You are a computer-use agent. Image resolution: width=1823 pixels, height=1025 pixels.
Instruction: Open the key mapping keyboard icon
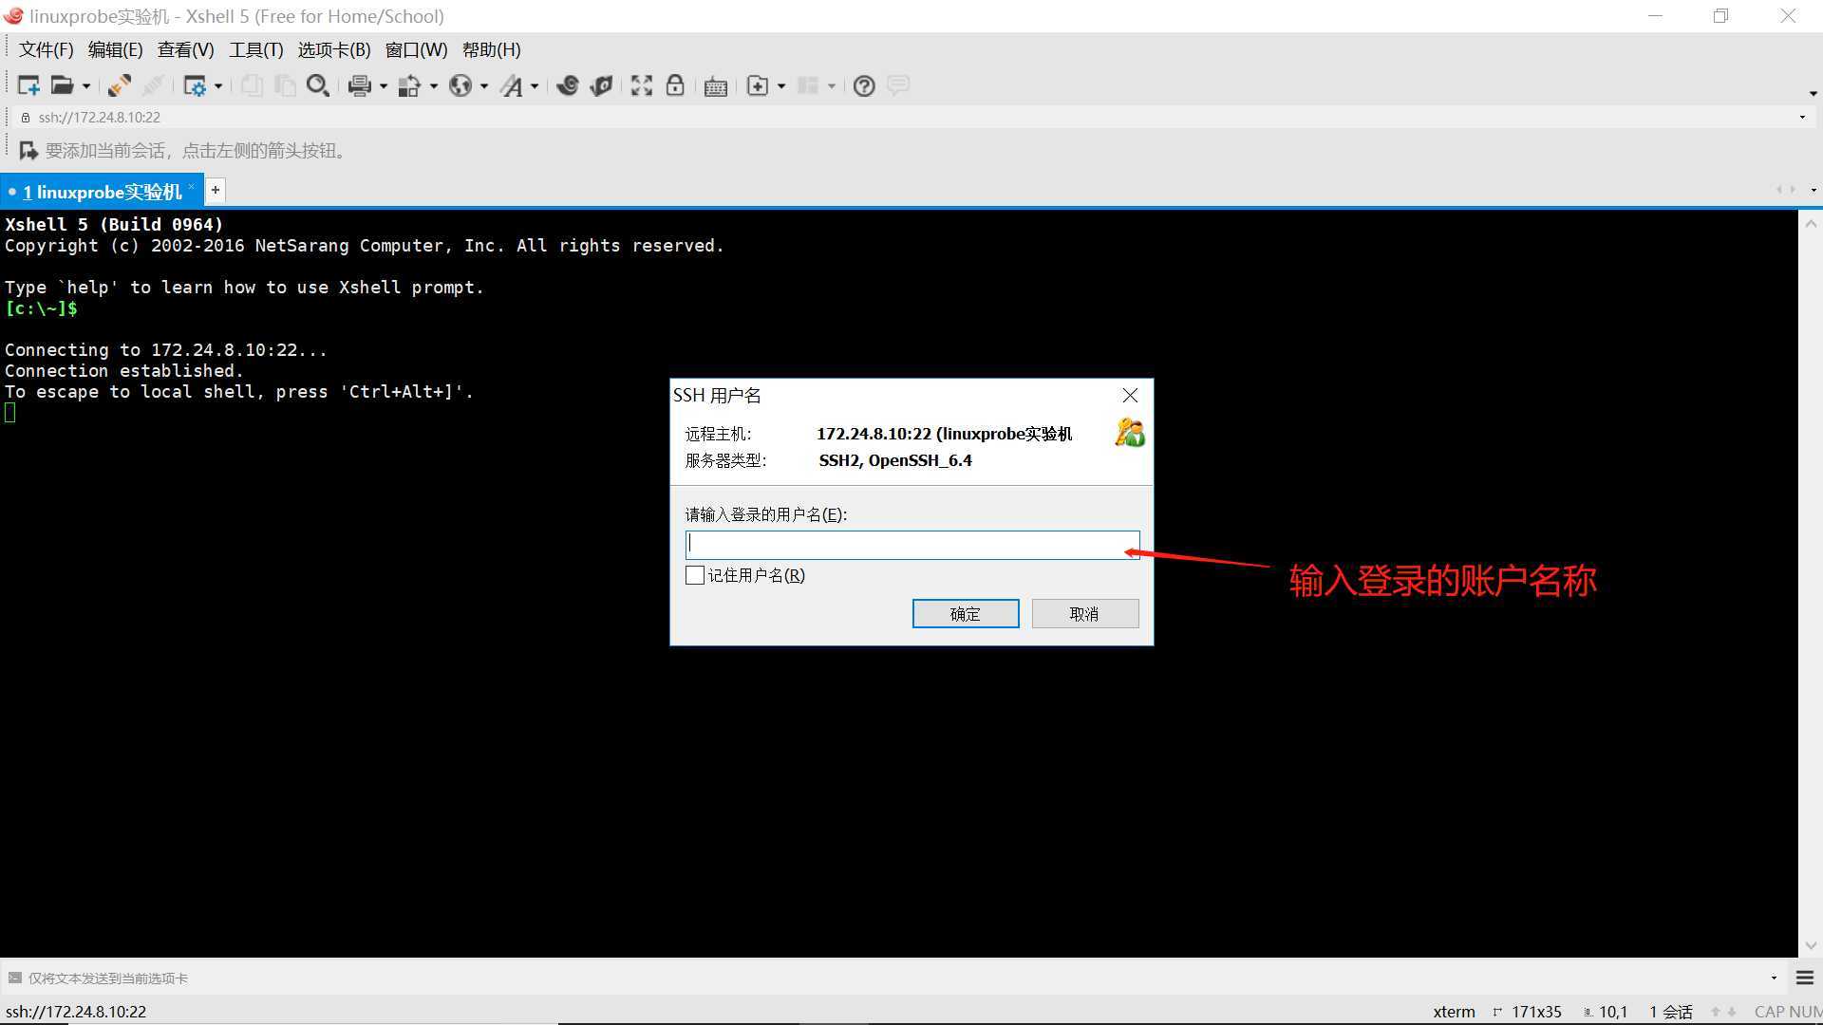pyautogui.click(x=716, y=86)
